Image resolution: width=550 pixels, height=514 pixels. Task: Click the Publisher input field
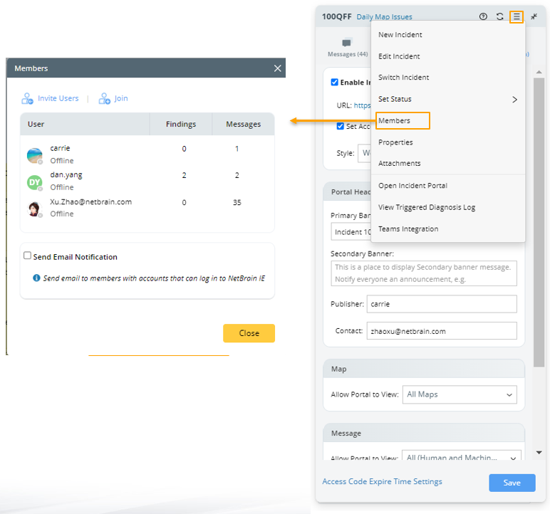point(442,304)
